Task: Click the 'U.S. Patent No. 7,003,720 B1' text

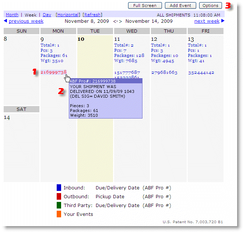Action: (x=193, y=222)
